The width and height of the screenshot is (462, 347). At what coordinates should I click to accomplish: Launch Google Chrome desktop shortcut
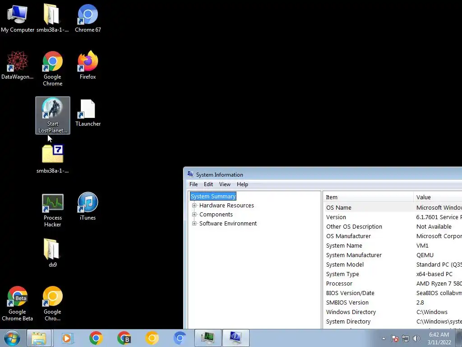click(52, 69)
